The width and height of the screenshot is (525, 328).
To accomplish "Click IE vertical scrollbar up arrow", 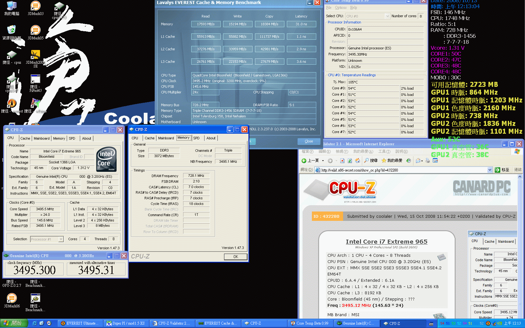I will tap(520, 176).
